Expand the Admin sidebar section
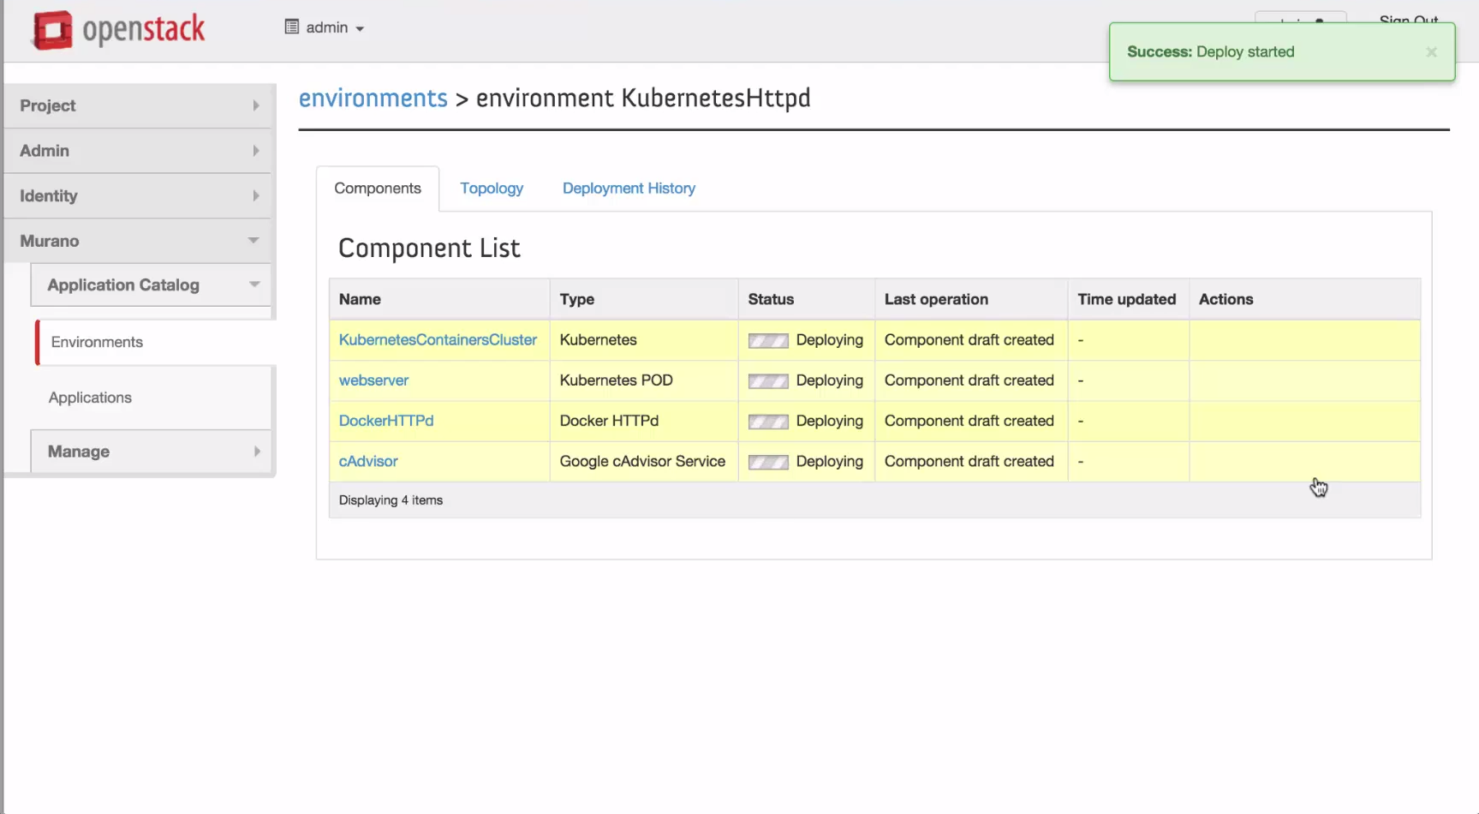The width and height of the screenshot is (1479, 814). pos(139,151)
